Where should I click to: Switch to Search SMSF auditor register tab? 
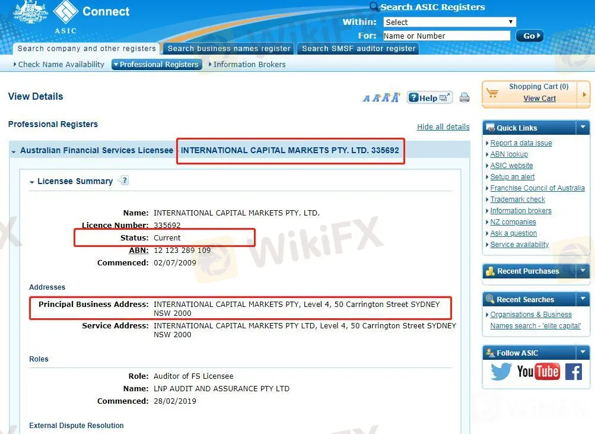click(x=358, y=49)
